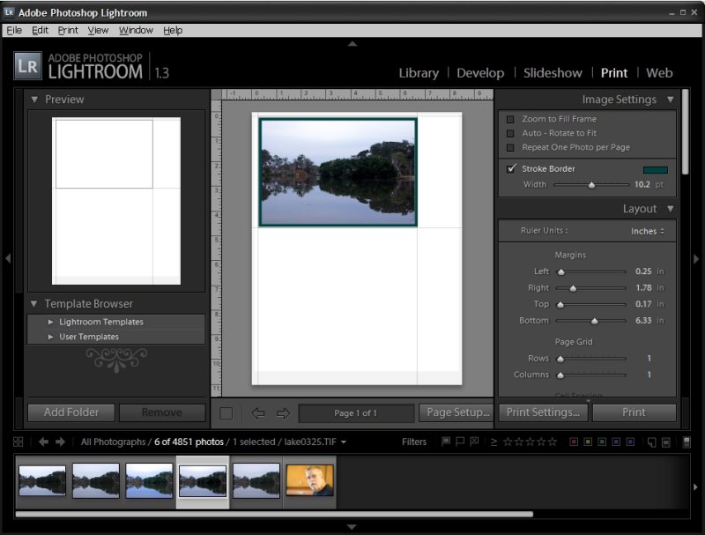Filter by master photos icon
The width and height of the screenshot is (705, 535).
click(x=651, y=442)
